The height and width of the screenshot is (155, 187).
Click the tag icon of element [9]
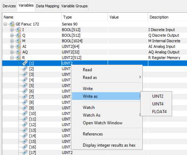click(x=25, y=108)
